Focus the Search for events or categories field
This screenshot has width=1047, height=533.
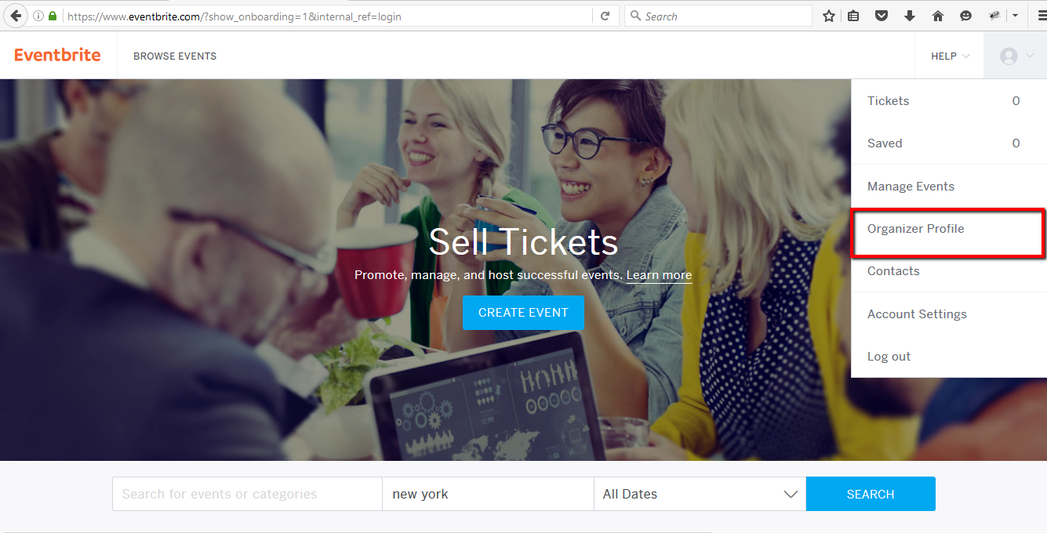[247, 494]
